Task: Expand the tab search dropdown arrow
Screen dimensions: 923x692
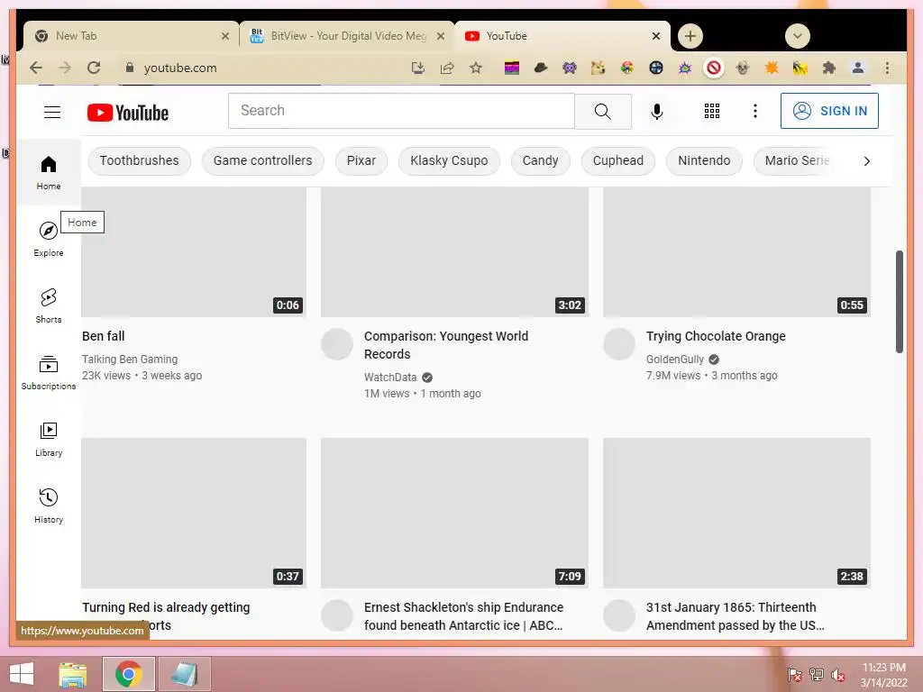Action: point(798,36)
